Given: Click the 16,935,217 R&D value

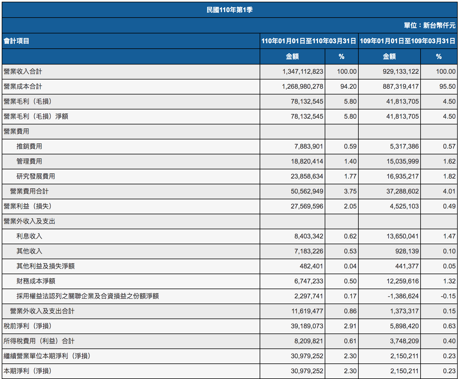Looking at the screenshot, I should coord(403,176).
